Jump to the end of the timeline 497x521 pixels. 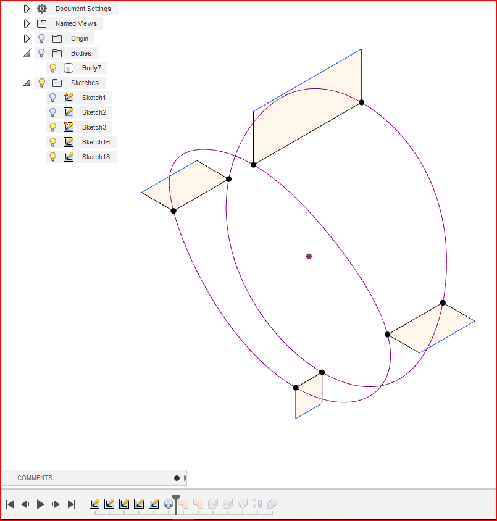[x=72, y=504]
